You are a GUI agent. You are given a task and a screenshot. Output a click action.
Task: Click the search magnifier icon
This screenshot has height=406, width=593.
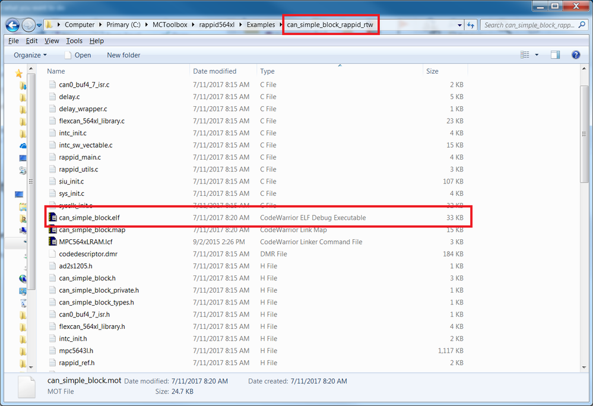(582, 25)
